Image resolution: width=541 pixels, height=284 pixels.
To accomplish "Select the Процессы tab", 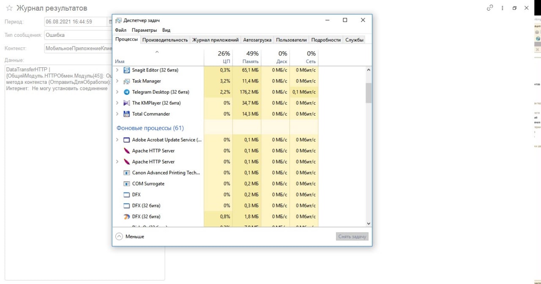I will (126, 39).
